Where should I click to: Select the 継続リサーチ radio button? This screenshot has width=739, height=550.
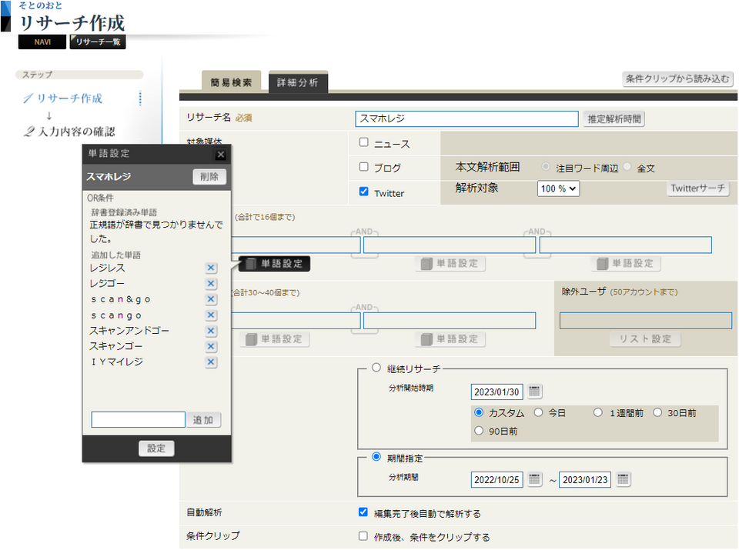[376, 368]
